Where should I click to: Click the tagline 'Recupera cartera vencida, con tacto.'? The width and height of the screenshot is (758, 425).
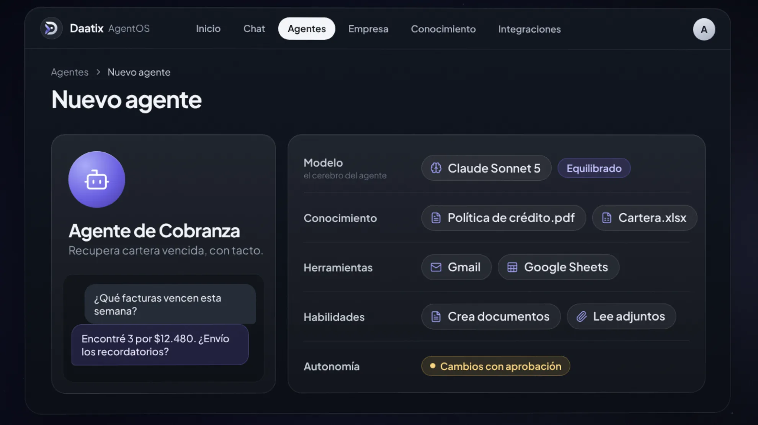pos(166,250)
